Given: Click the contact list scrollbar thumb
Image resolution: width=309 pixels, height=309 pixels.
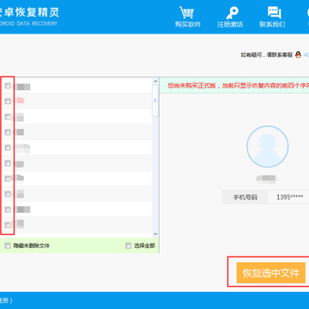Looking at the screenshot, I should 155,100.
